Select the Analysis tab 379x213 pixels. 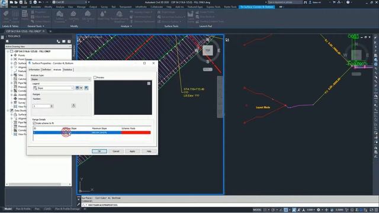pyautogui.click(x=57, y=70)
